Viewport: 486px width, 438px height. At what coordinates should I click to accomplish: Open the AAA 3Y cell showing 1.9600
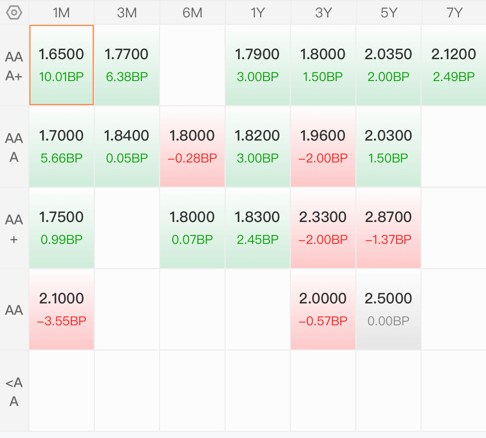tap(323, 147)
